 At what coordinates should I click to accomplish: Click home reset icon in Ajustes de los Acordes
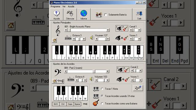[55, 81]
